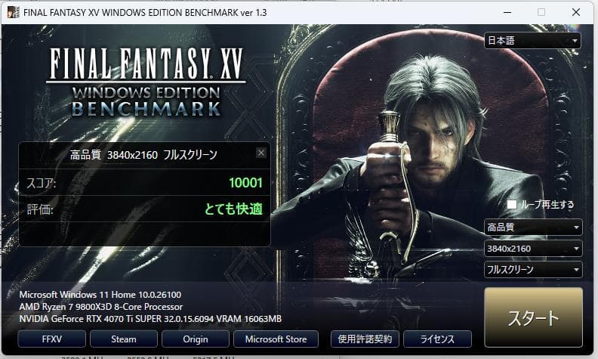Close the score results panel
The width and height of the screenshot is (598, 359).
click(x=260, y=153)
